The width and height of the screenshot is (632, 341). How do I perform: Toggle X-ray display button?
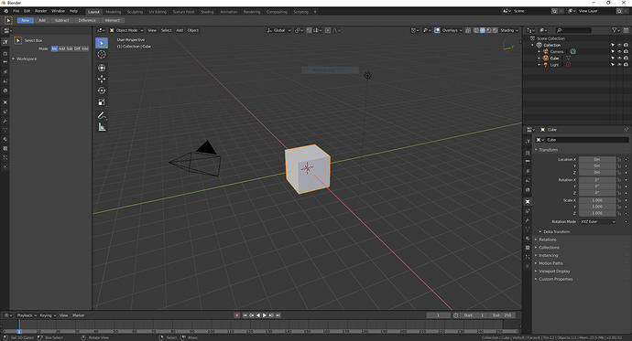coord(468,30)
